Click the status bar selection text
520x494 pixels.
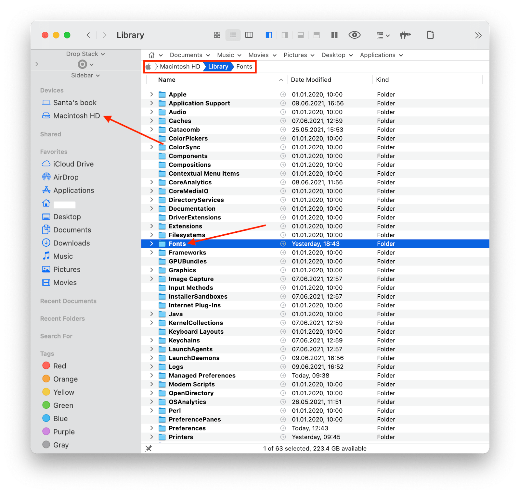(x=315, y=449)
